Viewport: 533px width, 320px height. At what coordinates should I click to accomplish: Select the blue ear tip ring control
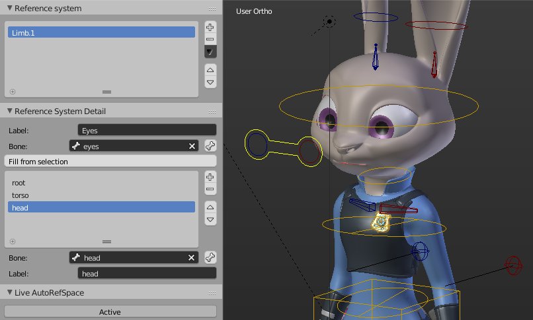[376, 17]
